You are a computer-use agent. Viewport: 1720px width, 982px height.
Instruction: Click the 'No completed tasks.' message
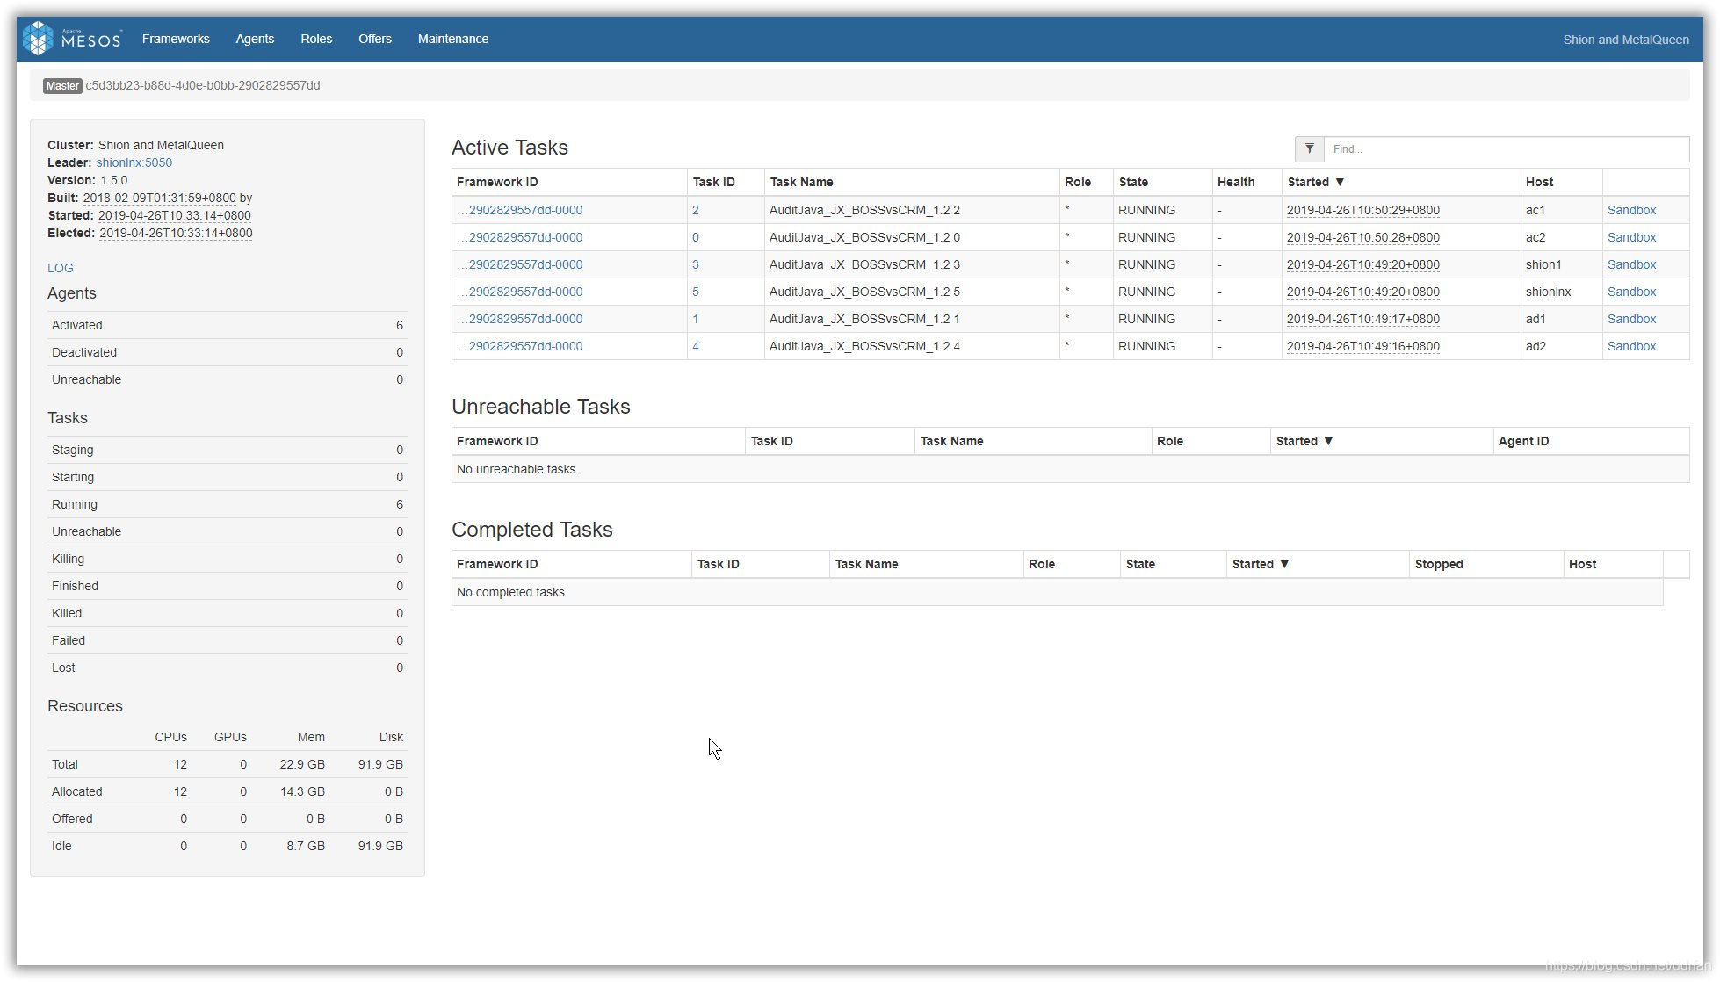coord(512,592)
